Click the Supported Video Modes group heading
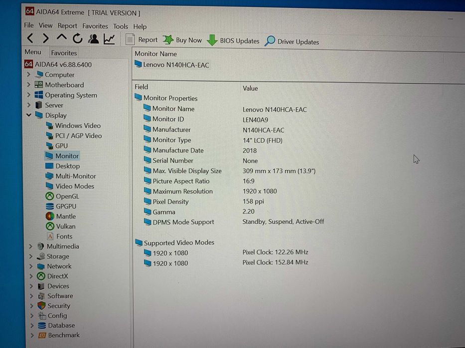Screen dimensions: 465x348 [x=174, y=243]
